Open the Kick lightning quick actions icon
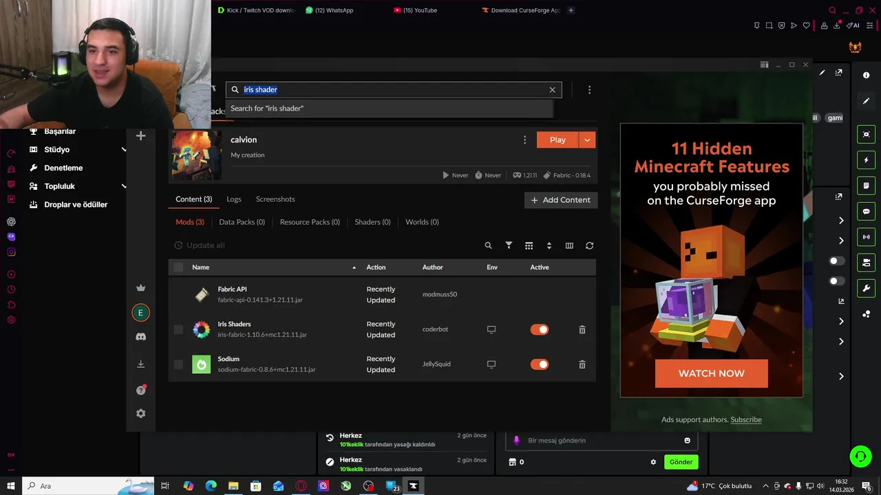 tap(867, 160)
